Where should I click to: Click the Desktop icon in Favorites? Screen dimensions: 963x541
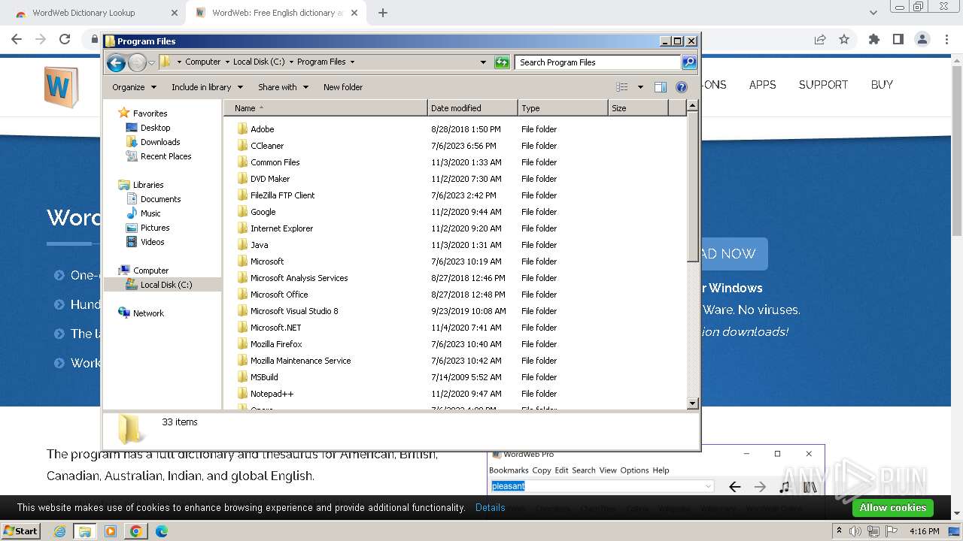[132, 128]
